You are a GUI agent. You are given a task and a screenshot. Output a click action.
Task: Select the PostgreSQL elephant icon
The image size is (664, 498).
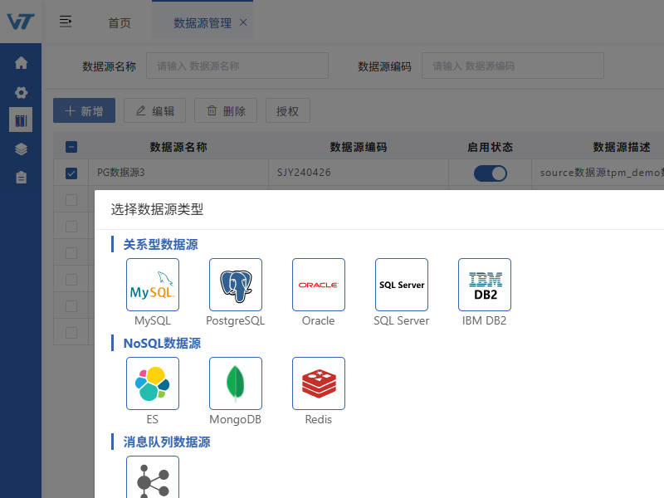(x=236, y=285)
